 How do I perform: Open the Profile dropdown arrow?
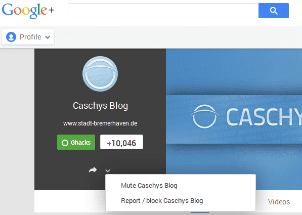48,37
